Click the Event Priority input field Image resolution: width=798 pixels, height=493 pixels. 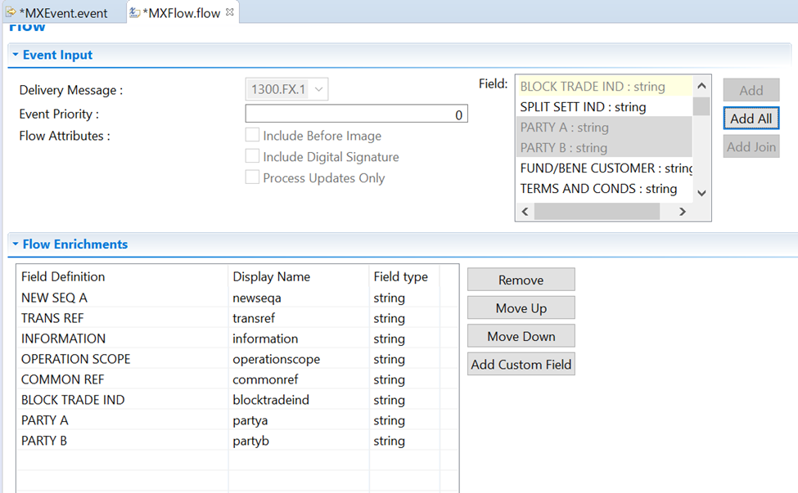pos(356,114)
